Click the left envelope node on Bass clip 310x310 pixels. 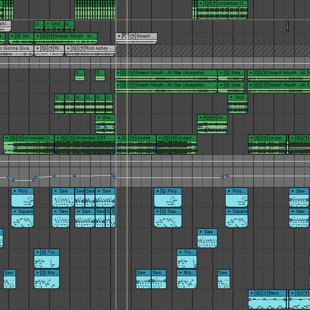point(249,299)
